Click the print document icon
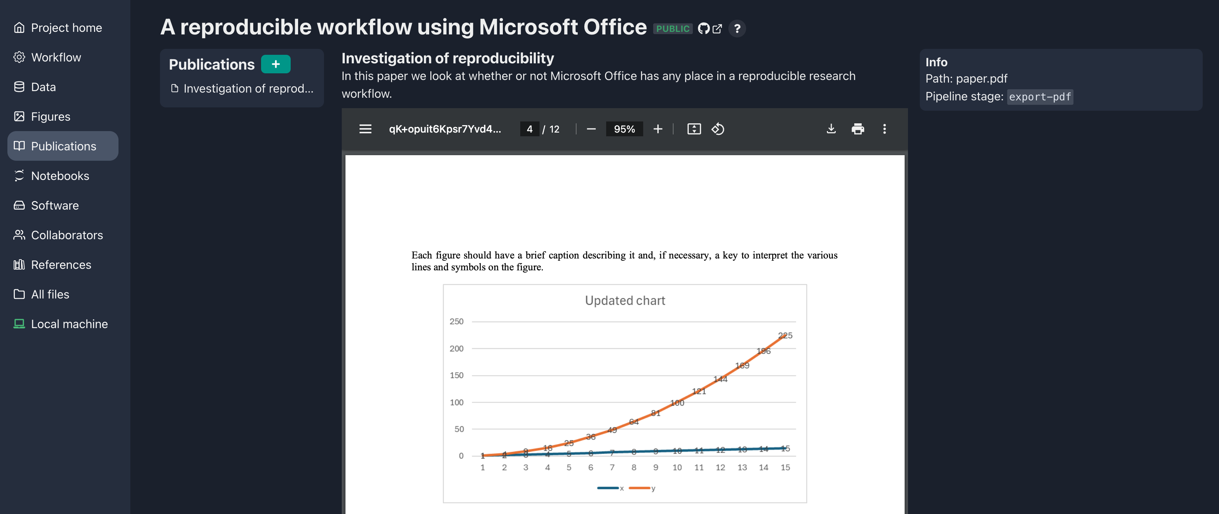 click(858, 128)
